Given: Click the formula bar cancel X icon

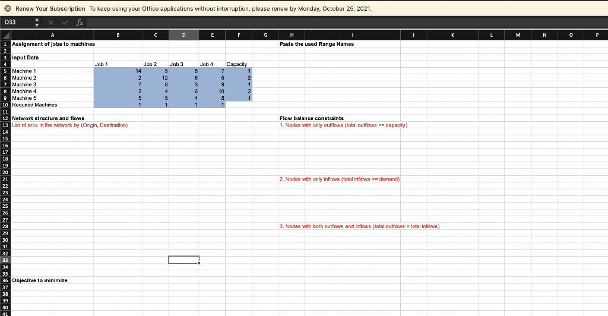Looking at the screenshot, I should coord(51,23).
